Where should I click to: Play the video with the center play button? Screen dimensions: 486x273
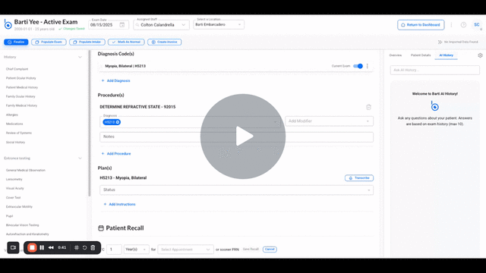(243, 136)
